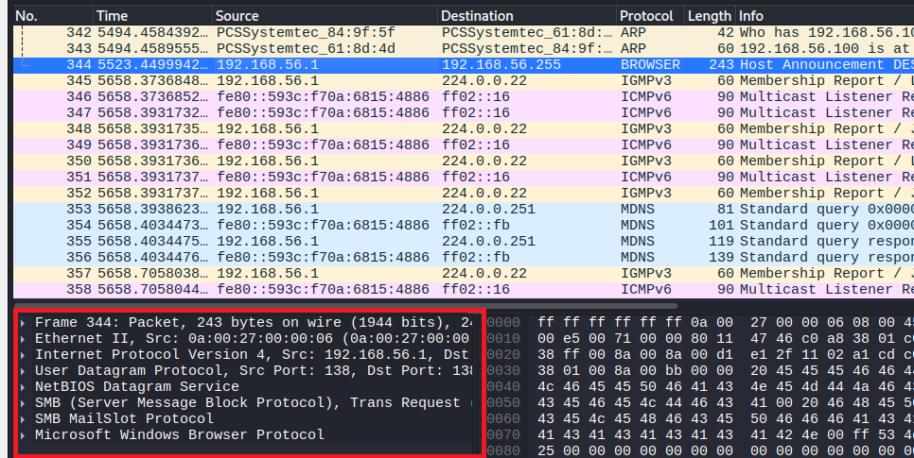Image resolution: width=914 pixels, height=458 pixels.
Task: Click hex offset 0070 row bytes
Action: click(726, 434)
